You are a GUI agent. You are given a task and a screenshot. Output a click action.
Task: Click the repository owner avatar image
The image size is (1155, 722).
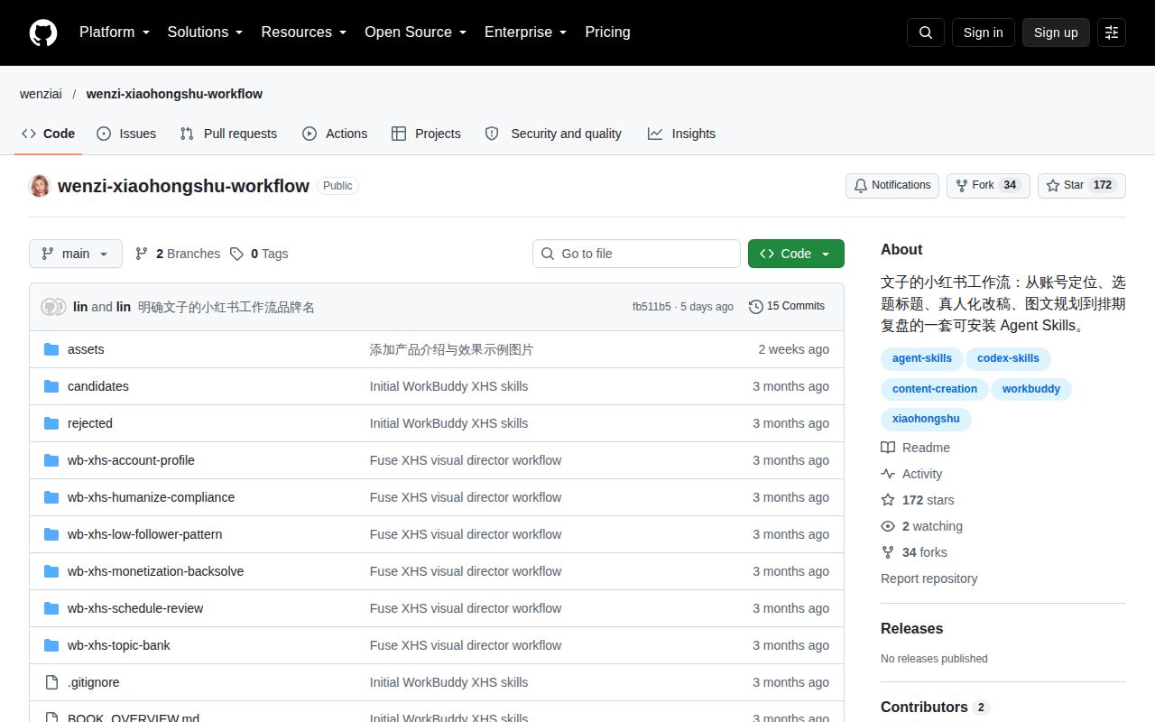[40, 186]
